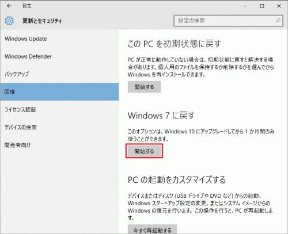Click 今すぐ再起動する button

pos(152,229)
